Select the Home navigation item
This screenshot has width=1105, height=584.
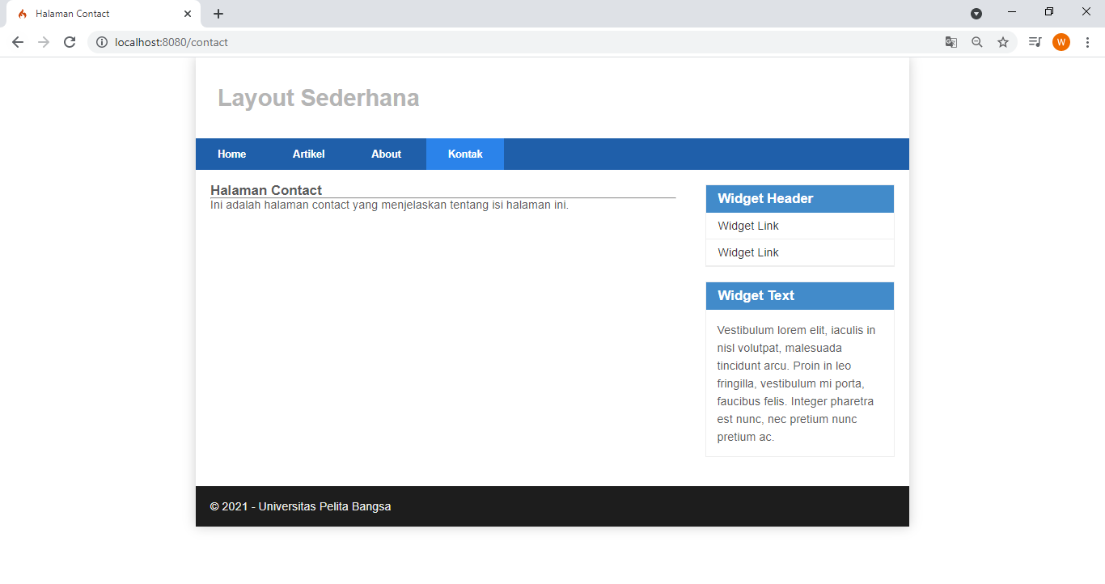click(x=231, y=154)
